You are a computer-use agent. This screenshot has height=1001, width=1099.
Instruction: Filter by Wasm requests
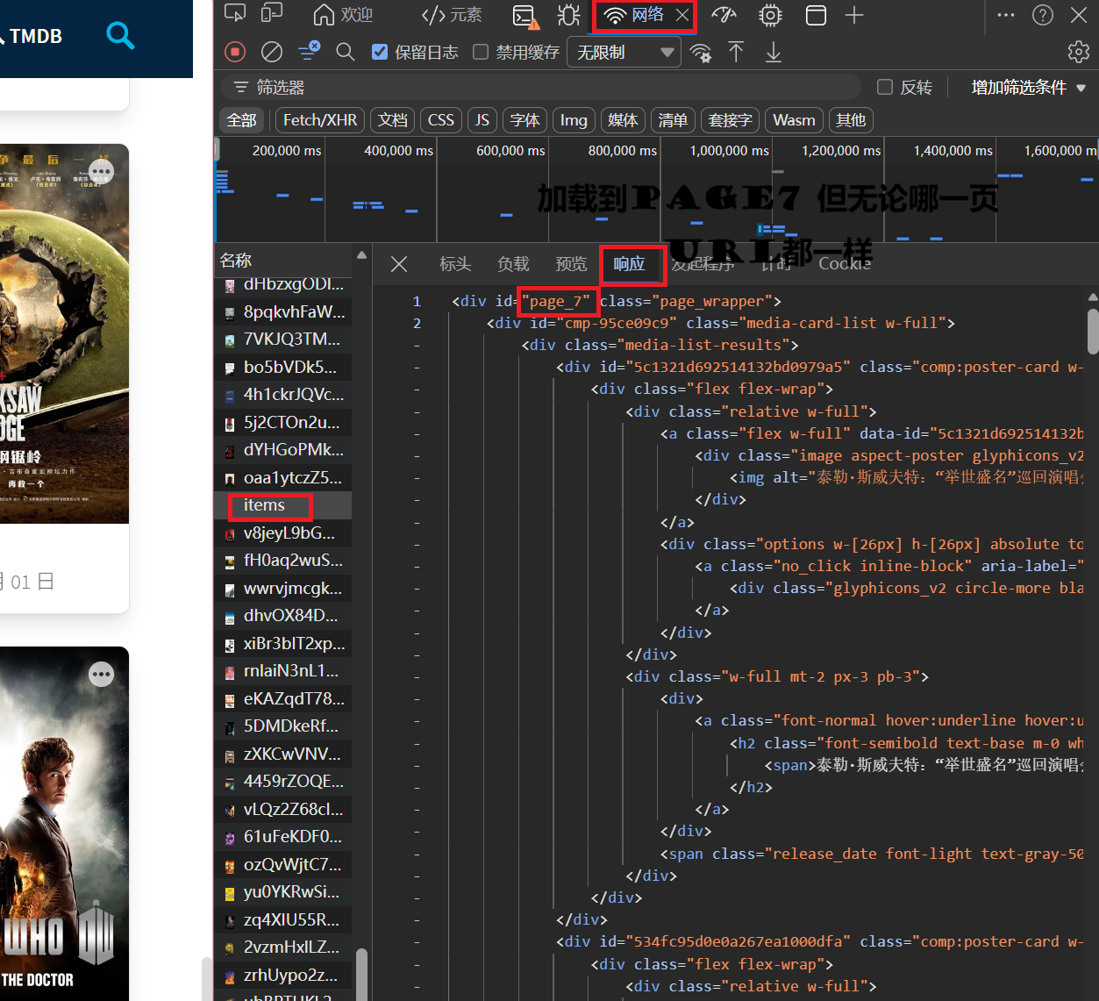point(794,120)
